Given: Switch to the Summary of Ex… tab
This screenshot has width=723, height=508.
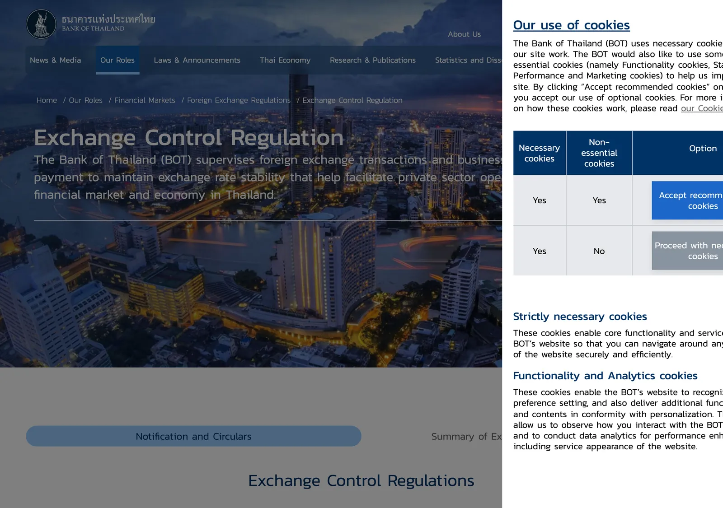Looking at the screenshot, I should (x=466, y=437).
